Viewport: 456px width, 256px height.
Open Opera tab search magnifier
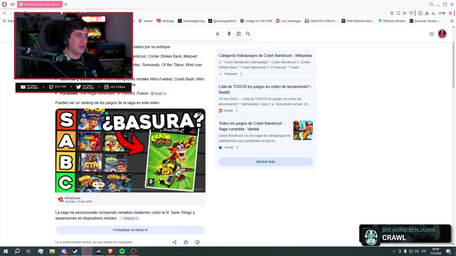pos(431,5)
